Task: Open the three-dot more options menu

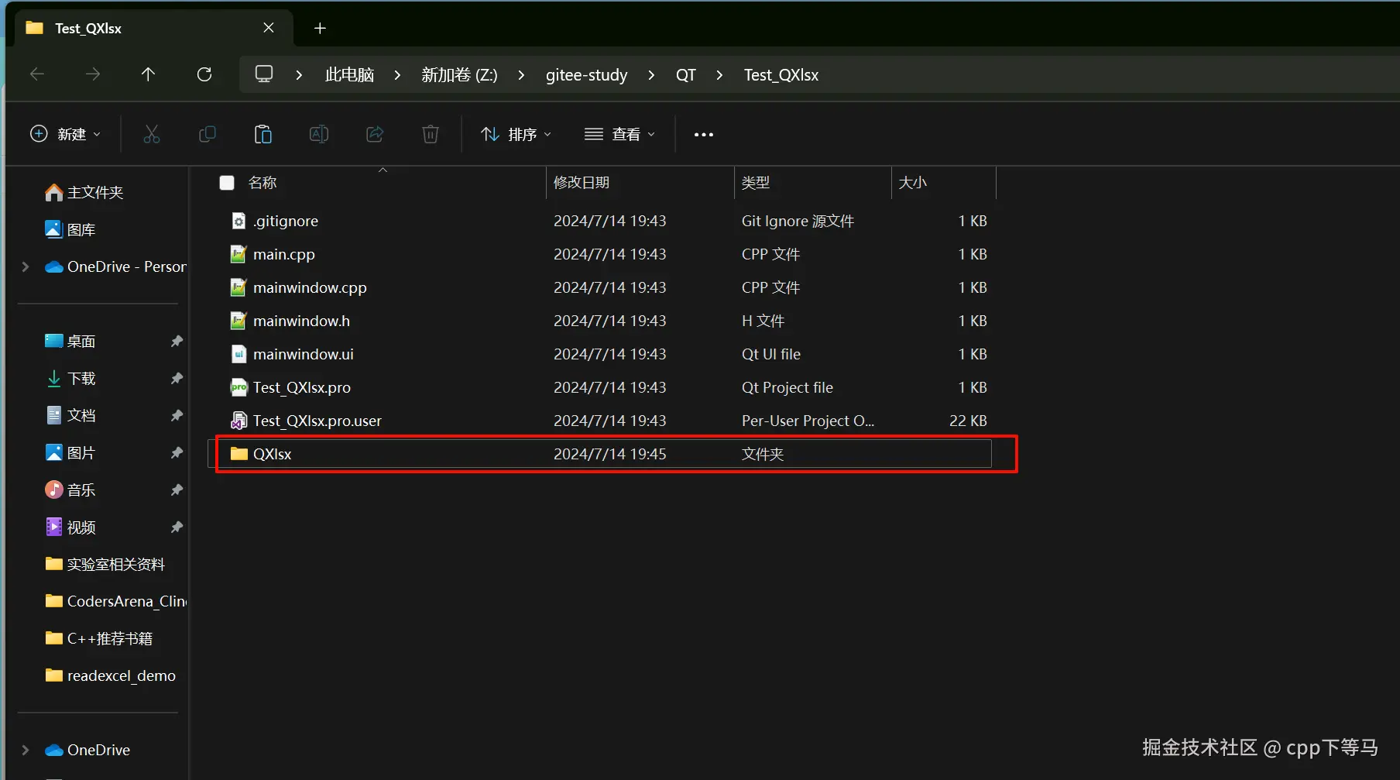Action: [x=704, y=135]
